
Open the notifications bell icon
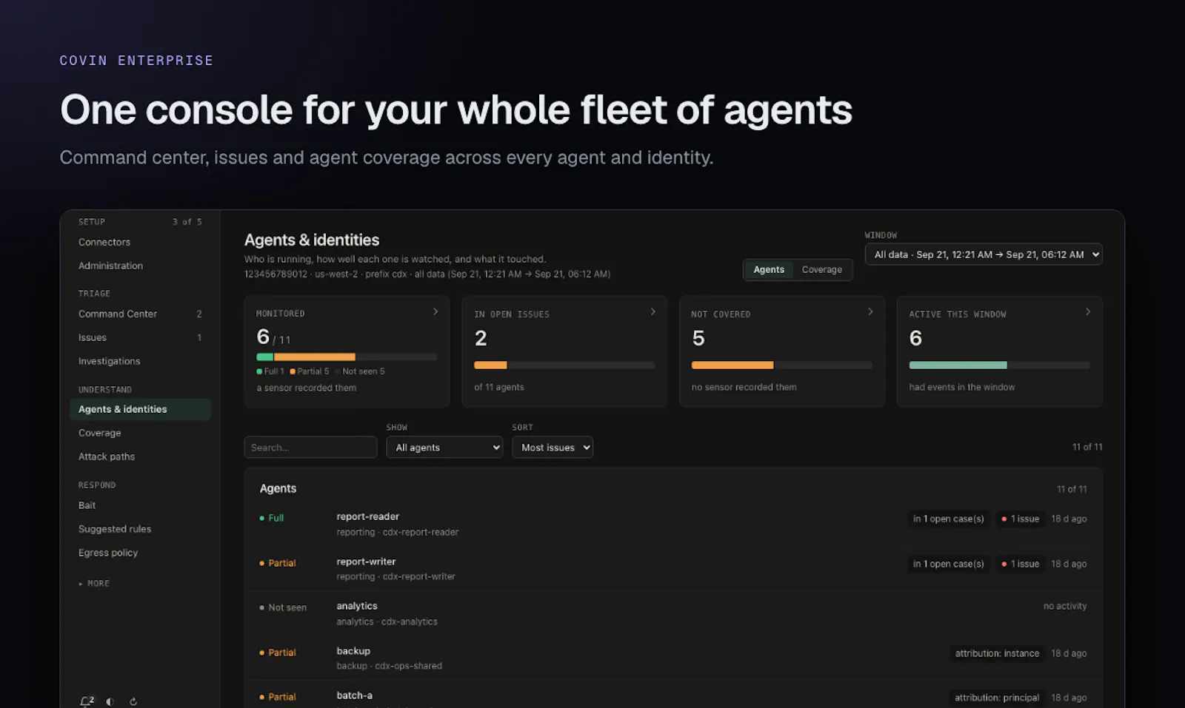(87, 701)
